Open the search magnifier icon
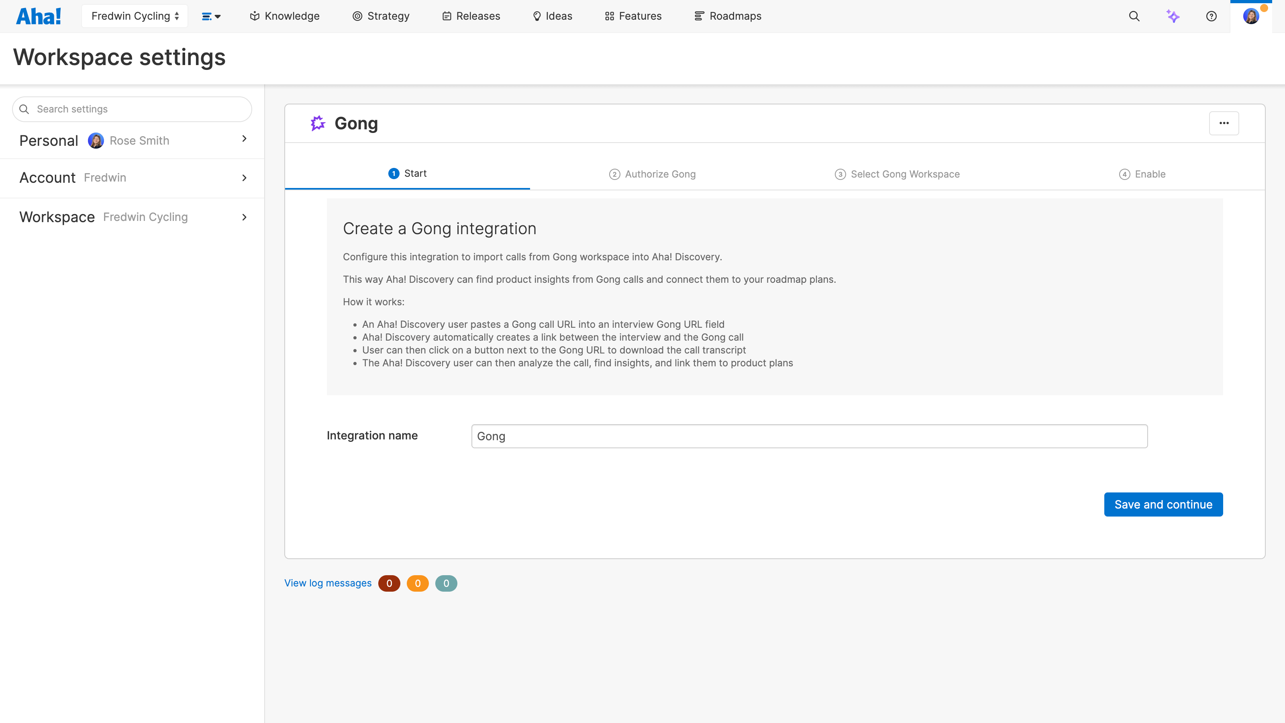 (1134, 16)
